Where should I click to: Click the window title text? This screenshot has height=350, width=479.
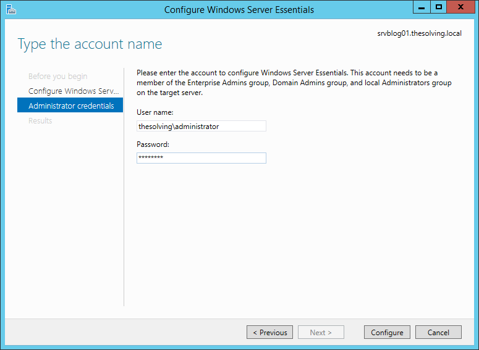pyautogui.click(x=239, y=10)
